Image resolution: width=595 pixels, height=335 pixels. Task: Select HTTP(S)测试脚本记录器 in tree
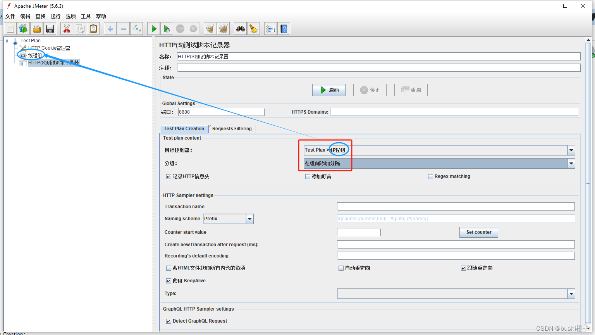[x=53, y=63]
